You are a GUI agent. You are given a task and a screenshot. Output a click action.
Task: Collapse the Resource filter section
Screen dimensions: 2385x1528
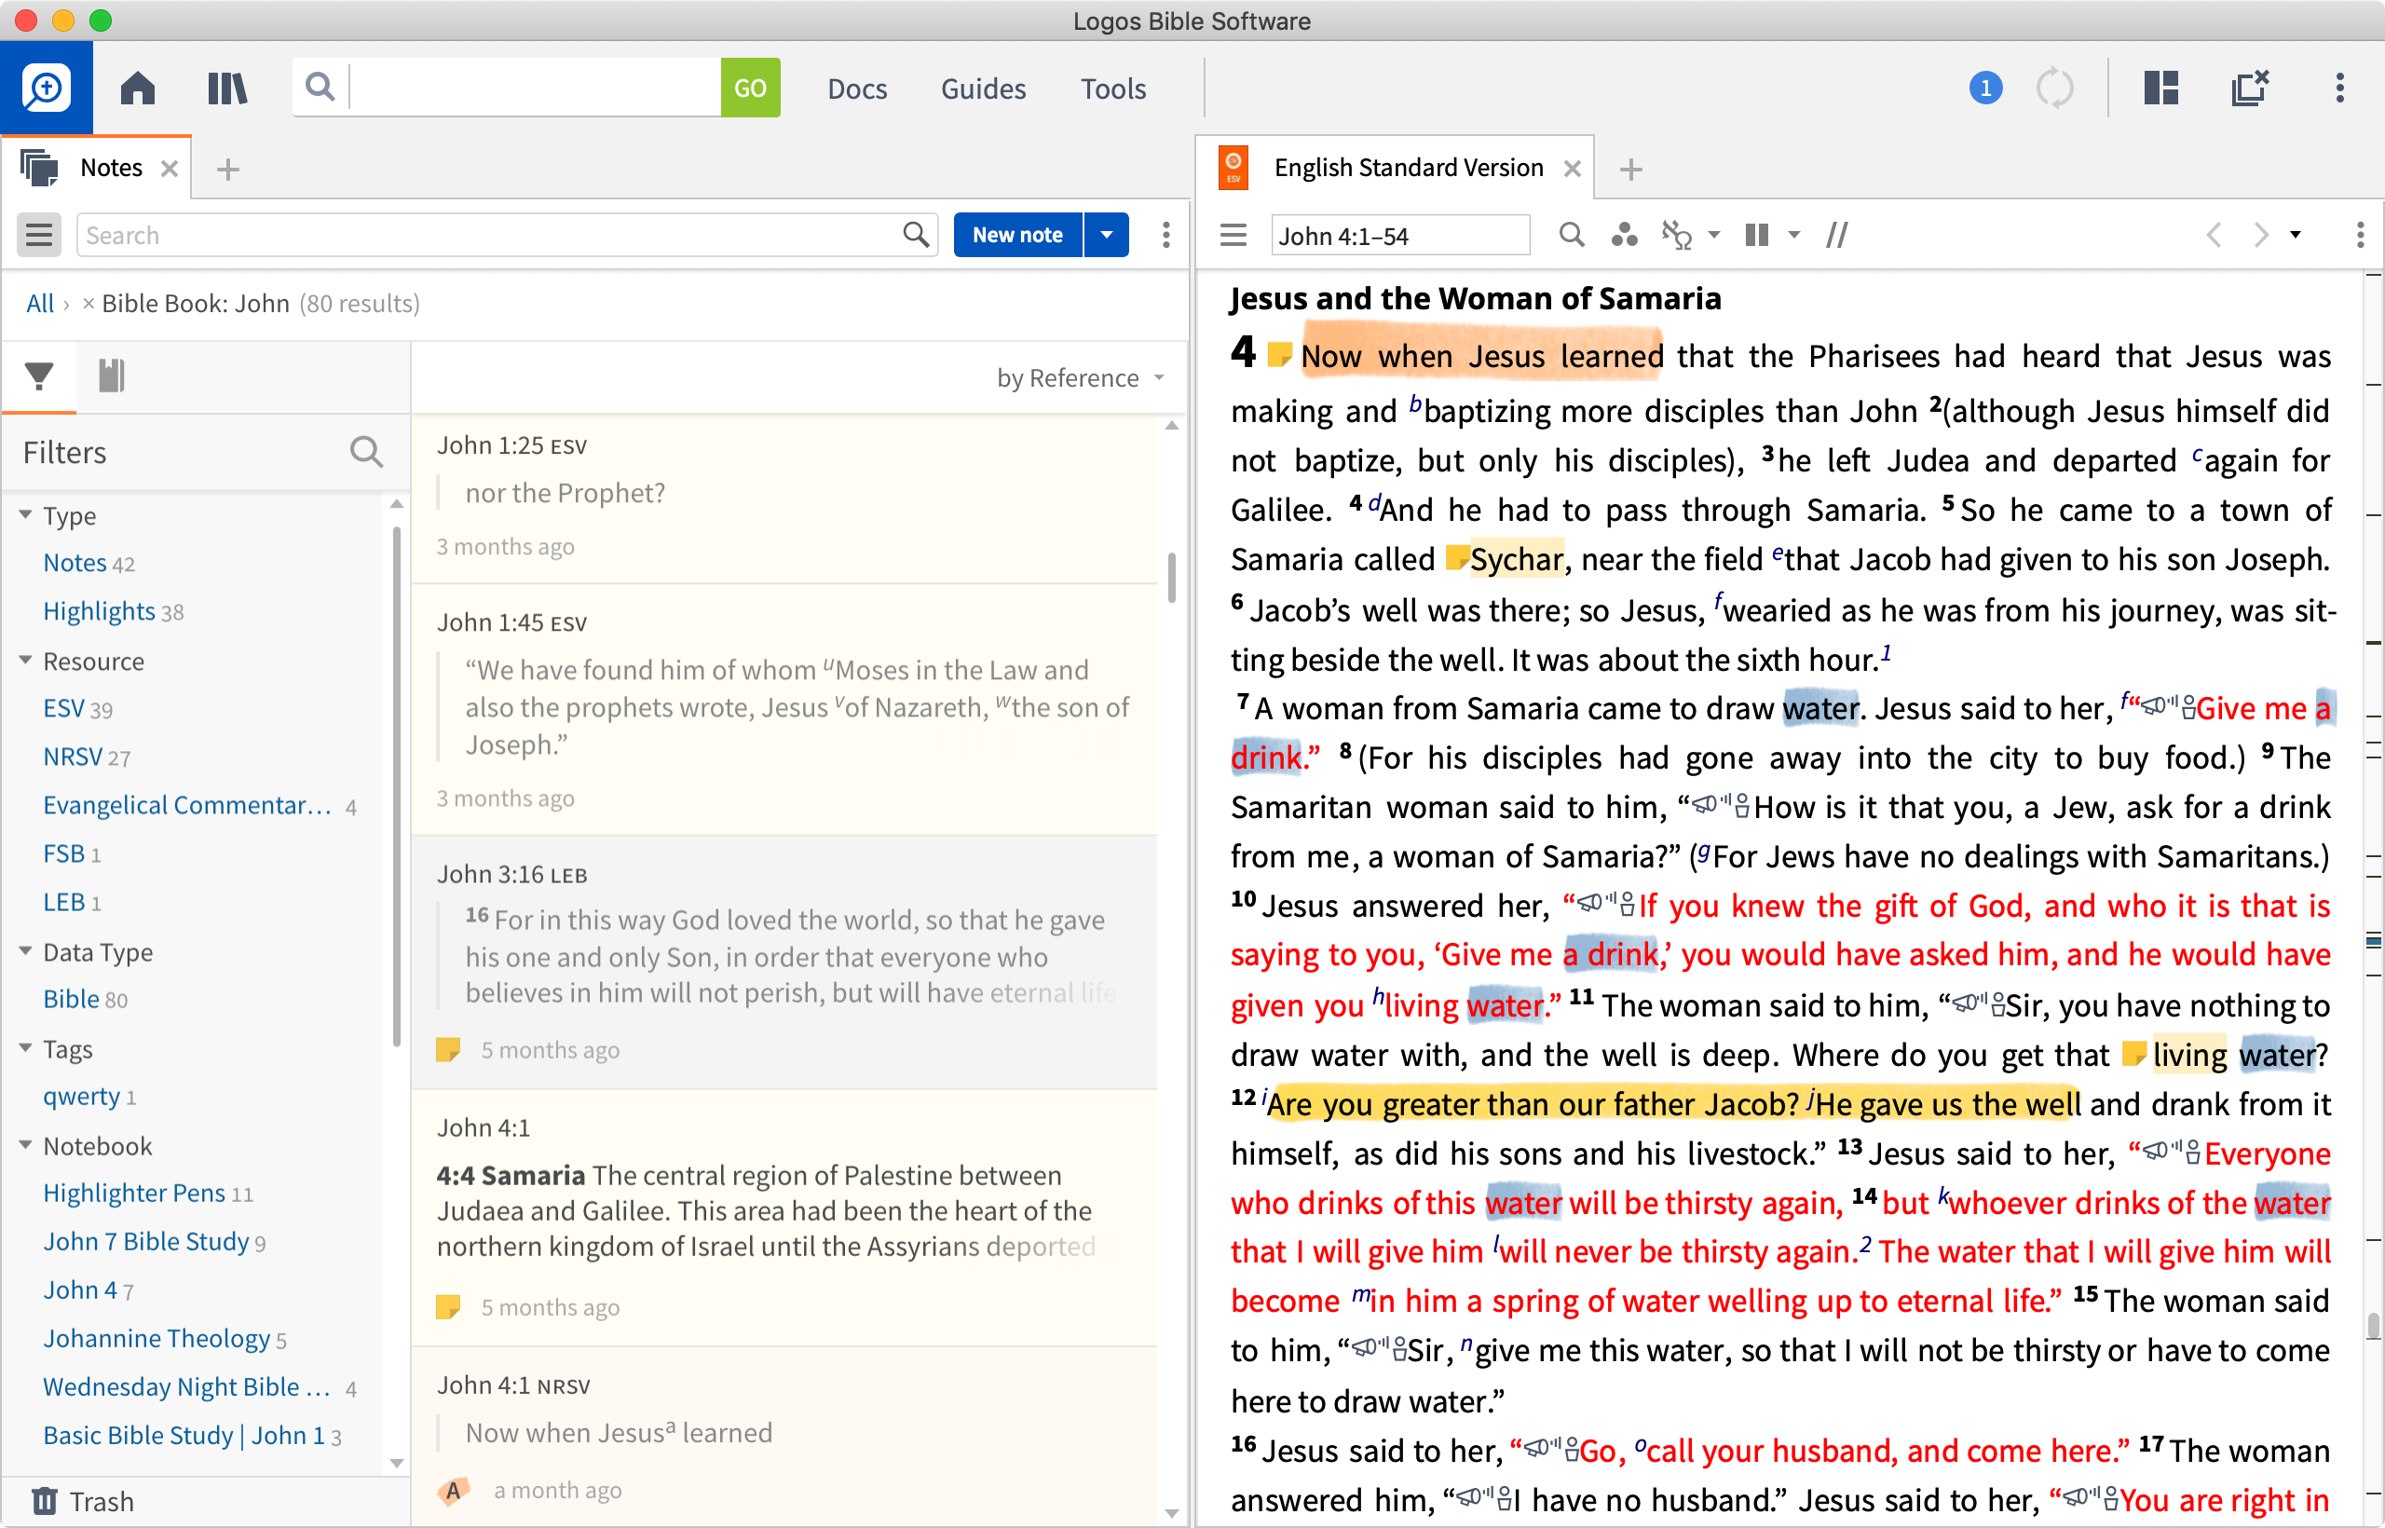26,660
